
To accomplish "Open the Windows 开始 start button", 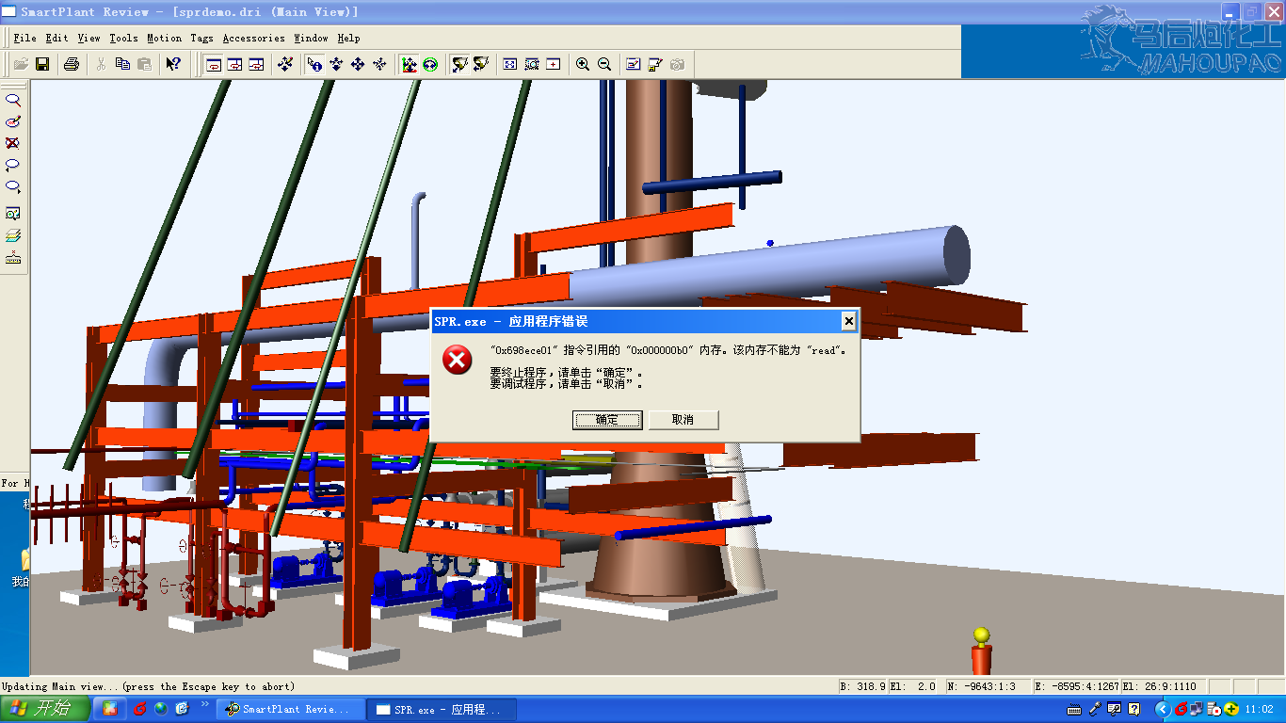I will click(45, 709).
